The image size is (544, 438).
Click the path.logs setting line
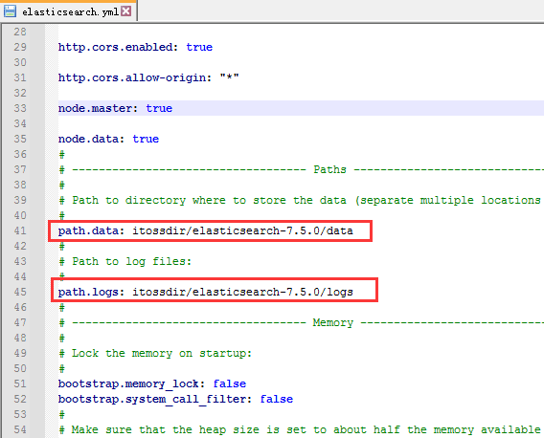pyautogui.click(x=205, y=292)
